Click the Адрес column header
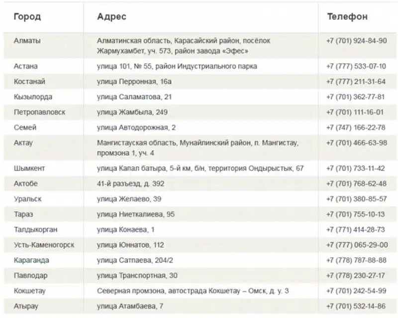398x318 pixels. pos(112,17)
